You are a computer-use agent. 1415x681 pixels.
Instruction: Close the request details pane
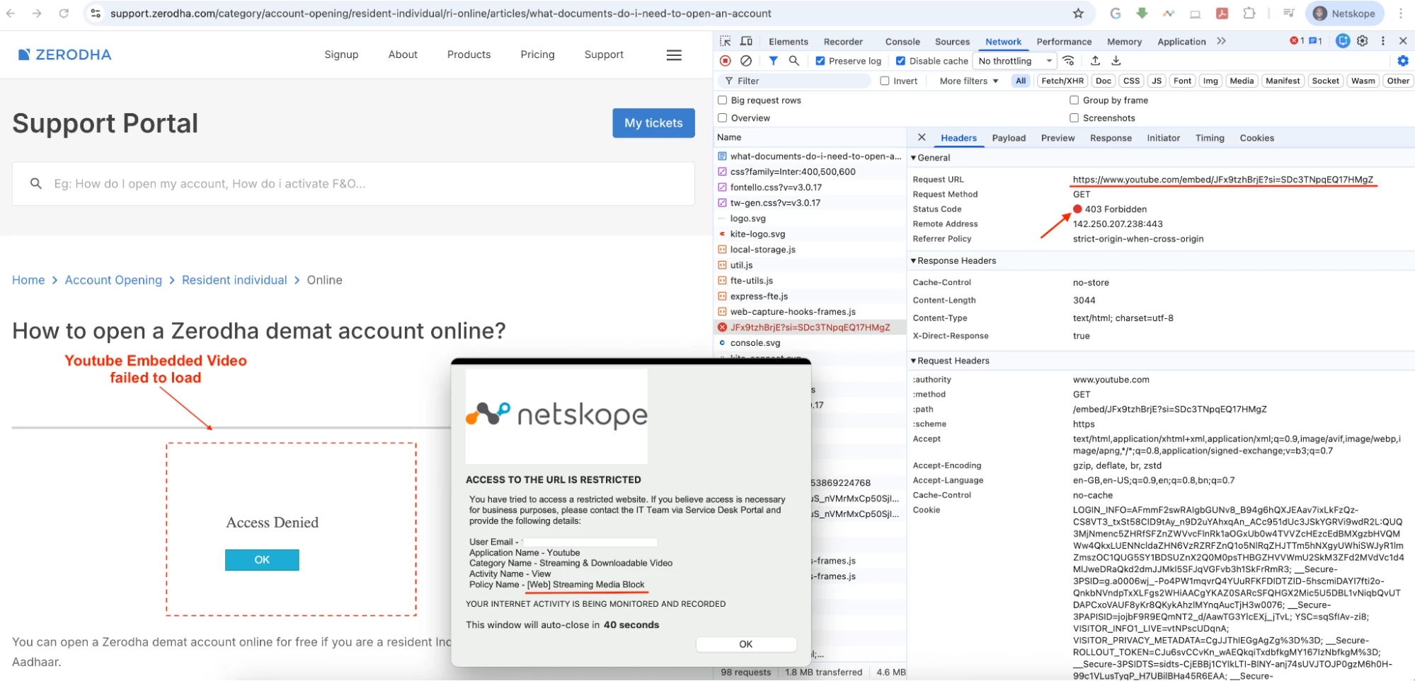922,137
